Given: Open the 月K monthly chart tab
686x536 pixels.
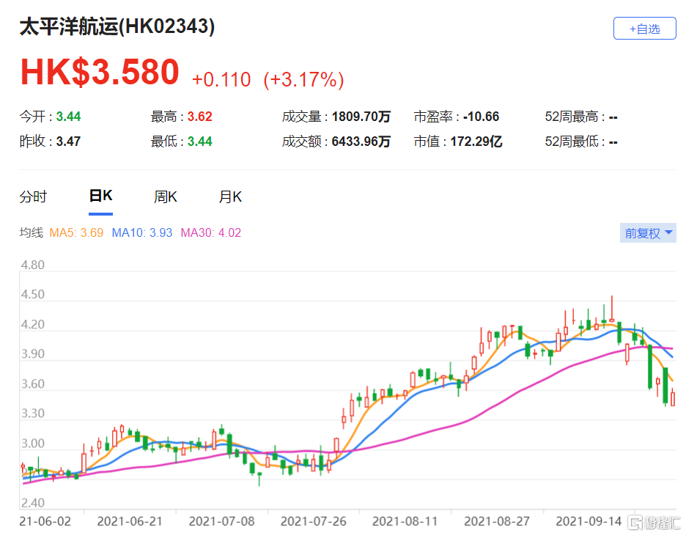Looking at the screenshot, I should pos(230,197).
